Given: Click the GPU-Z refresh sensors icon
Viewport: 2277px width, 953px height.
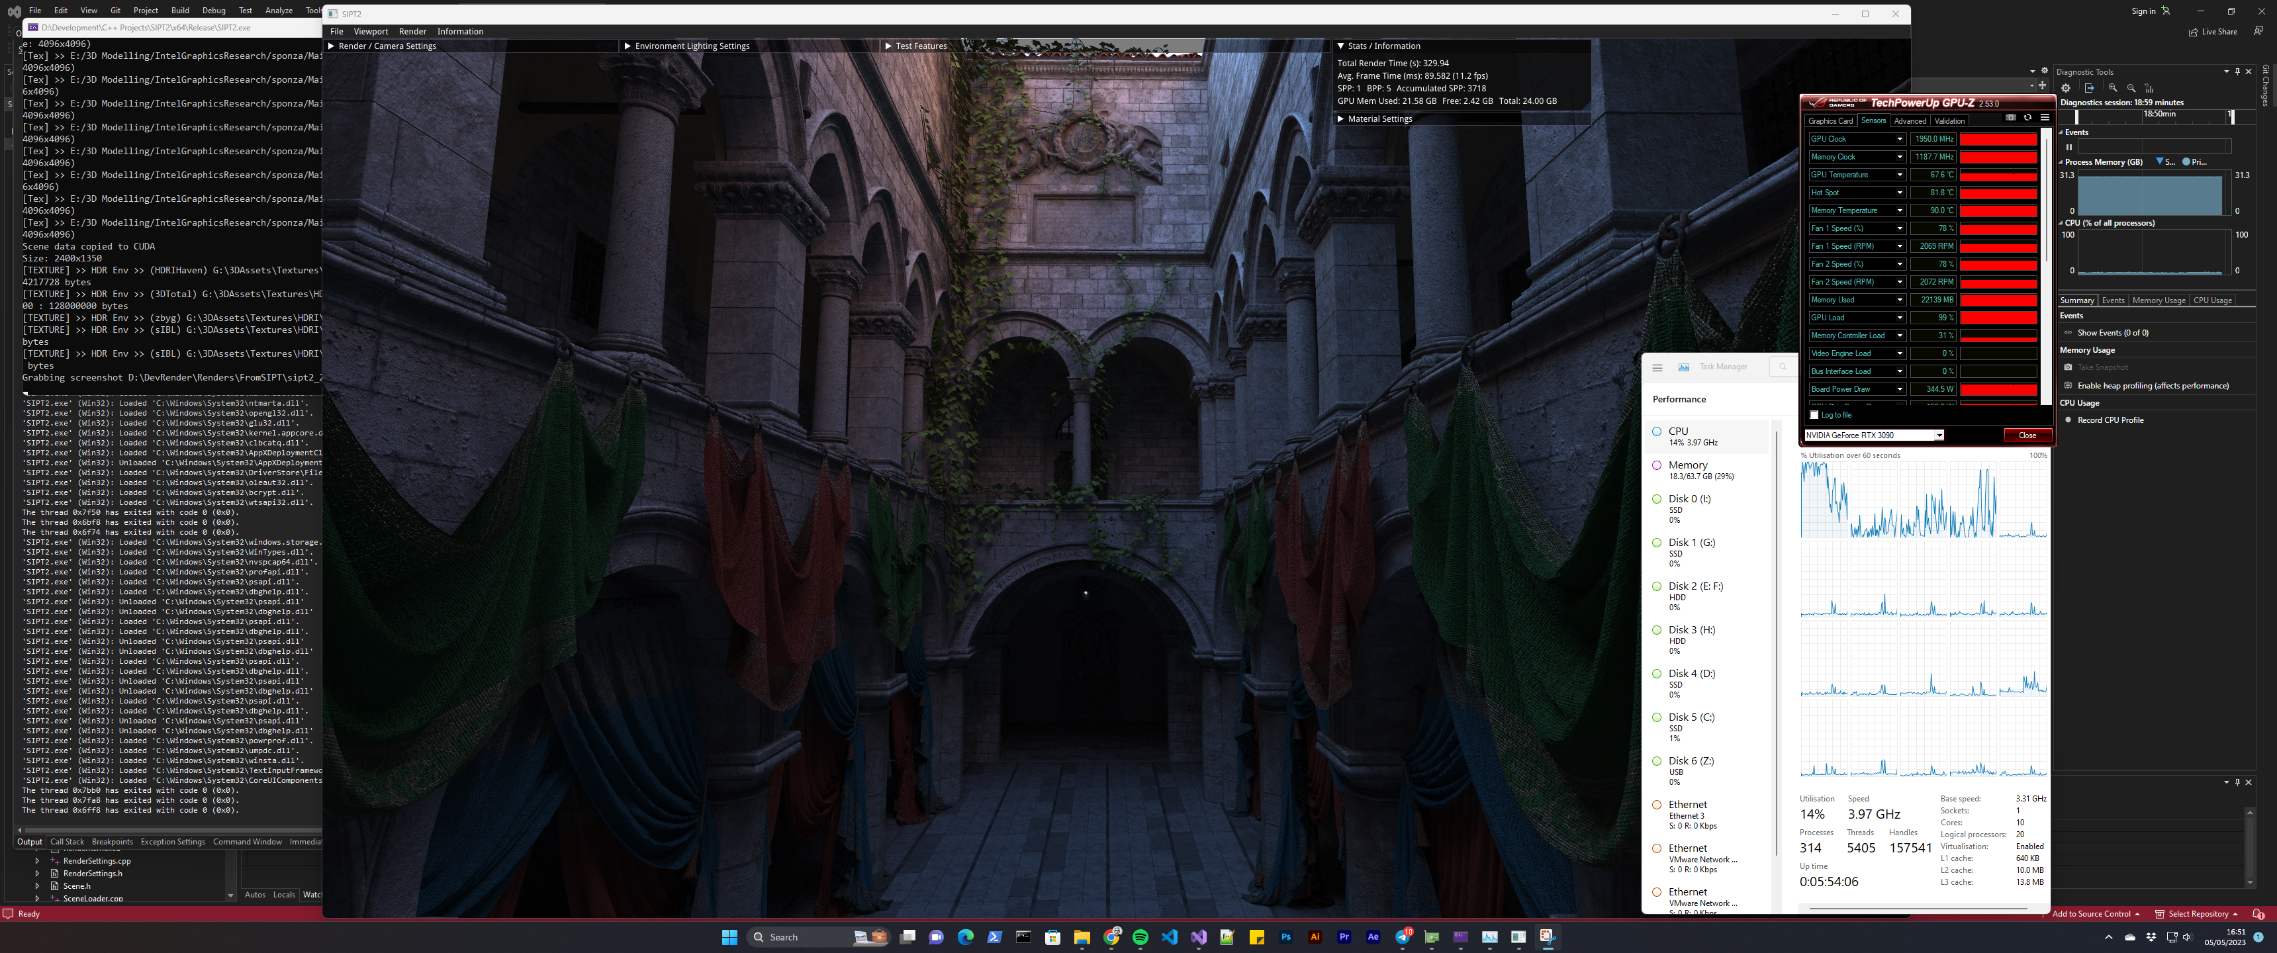Looking at the screenshot, I should [x=2027, y=118].
